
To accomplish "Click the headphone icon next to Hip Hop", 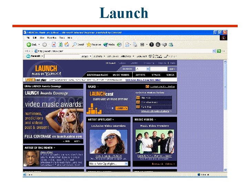I will tap(138, 97).
